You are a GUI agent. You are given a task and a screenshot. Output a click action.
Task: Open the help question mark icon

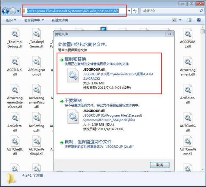tap(199, 20)
